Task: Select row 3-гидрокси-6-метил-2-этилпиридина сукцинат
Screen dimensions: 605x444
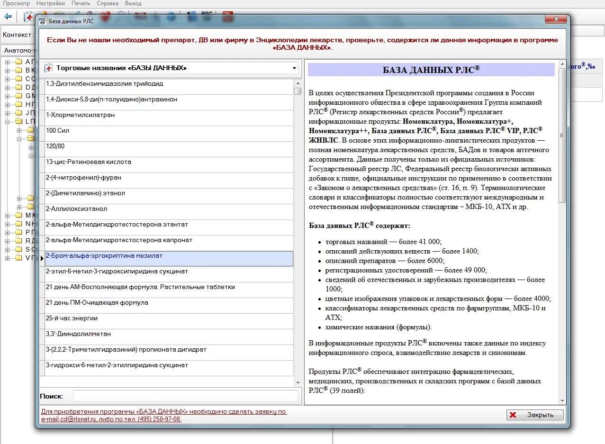Action: (169, 368)
